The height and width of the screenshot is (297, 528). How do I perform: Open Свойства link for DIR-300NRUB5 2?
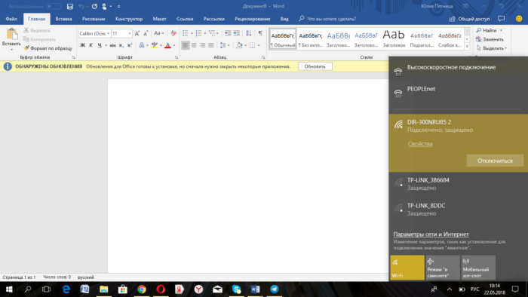pos(420,144)
